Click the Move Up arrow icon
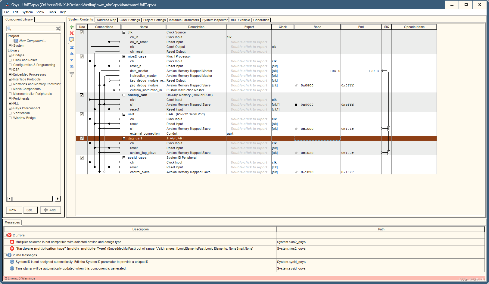Image resolution: width=489 pixels, height=284 pixels. click(72, 54)
